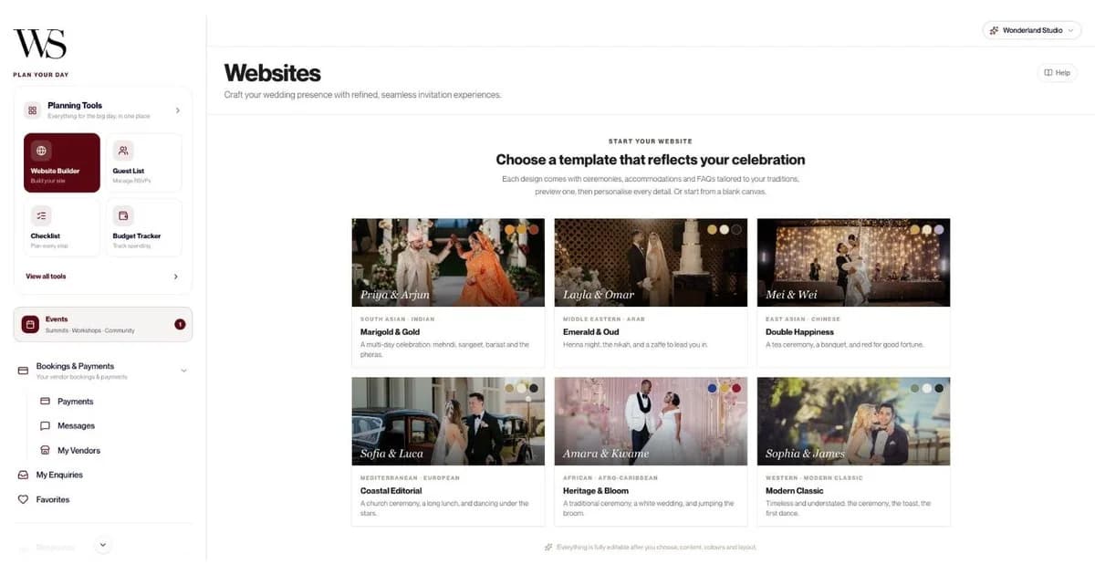Preview the Sophia & James wedding photo

[853, 422]
